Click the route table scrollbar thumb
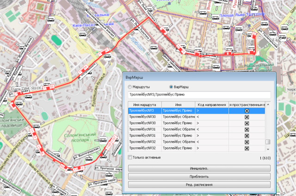 click(x=267, y=141)
